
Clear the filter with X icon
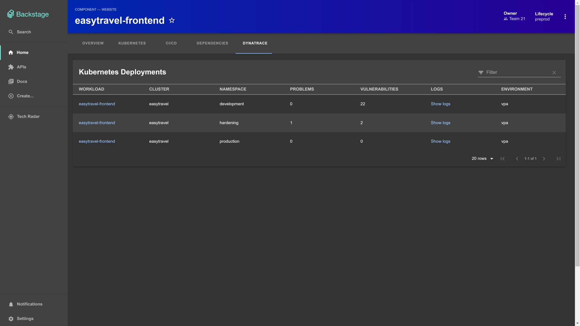(x=554, y=73)
